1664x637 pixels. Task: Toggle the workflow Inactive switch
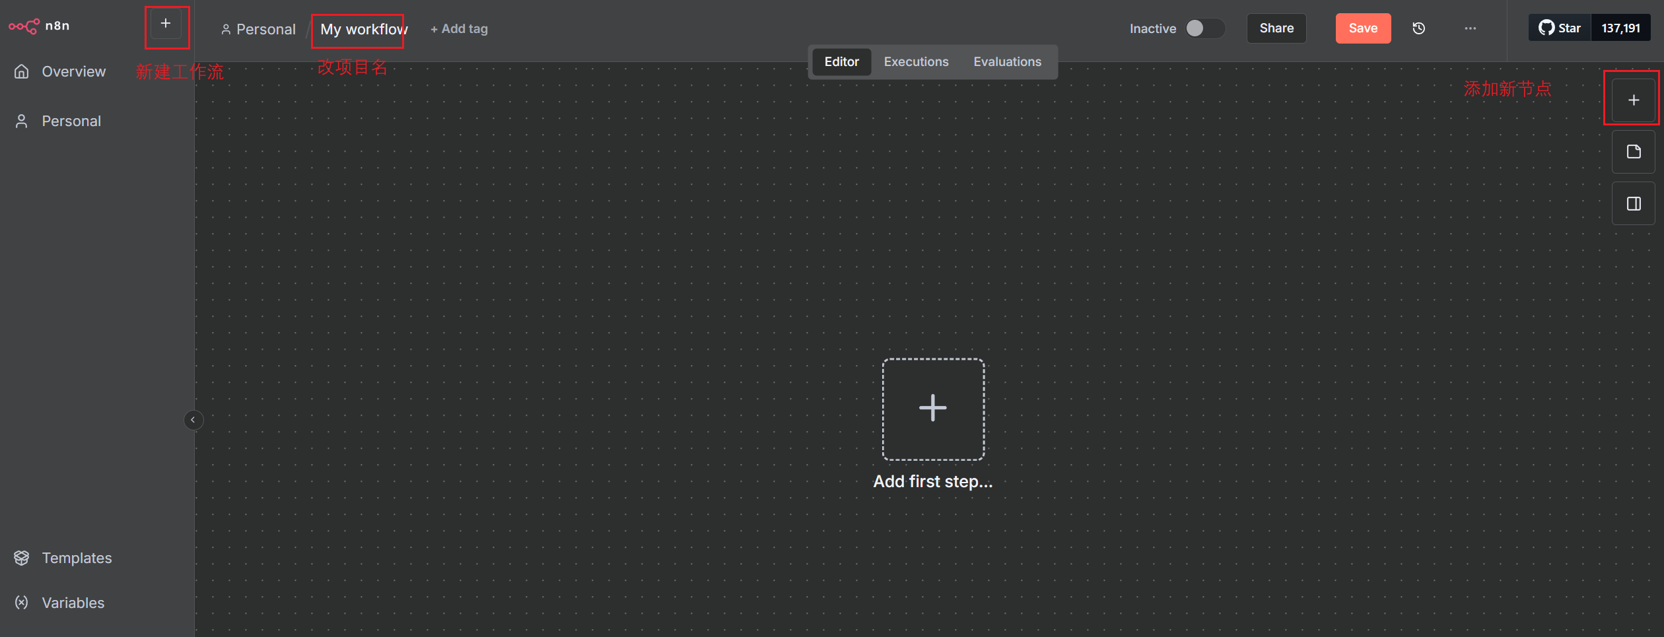tap(1204, 28)
